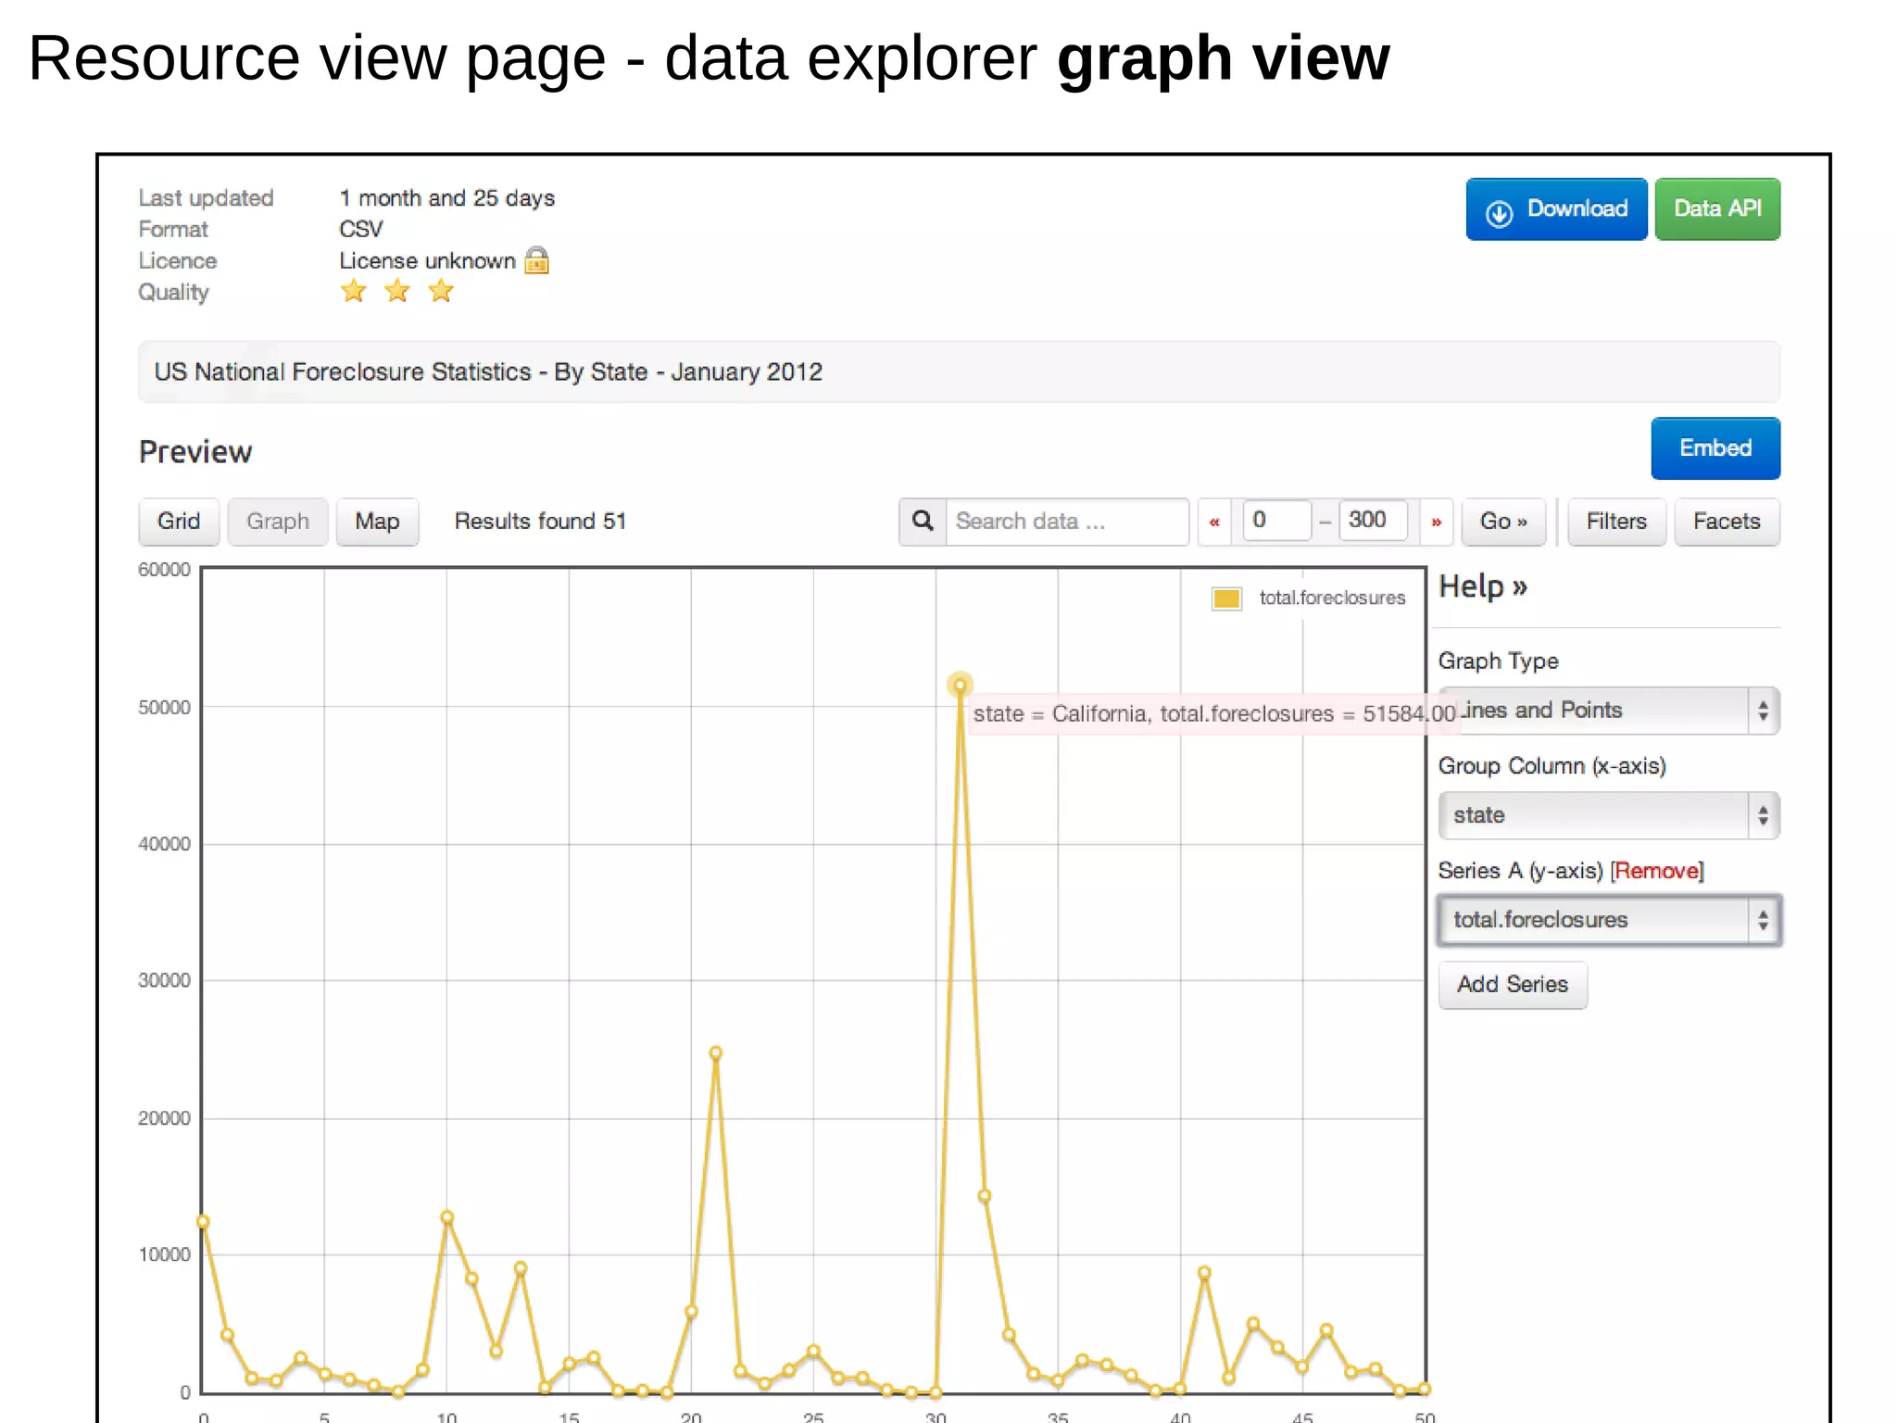
Task: Open the Group Column state dropdown
Action: point(1608,815)
